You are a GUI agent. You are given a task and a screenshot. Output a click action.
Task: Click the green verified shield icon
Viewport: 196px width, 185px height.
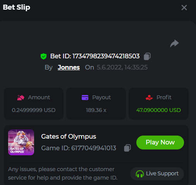(x=43, y=56)
